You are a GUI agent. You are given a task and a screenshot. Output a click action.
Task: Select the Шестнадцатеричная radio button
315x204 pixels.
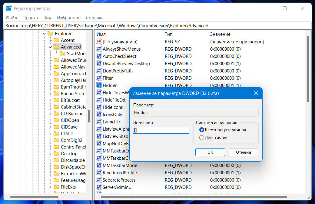[201, 130]
